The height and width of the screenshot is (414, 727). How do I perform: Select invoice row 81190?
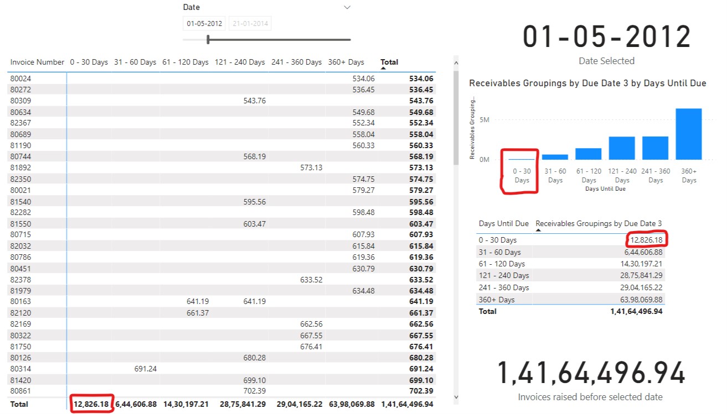[222, 145]
